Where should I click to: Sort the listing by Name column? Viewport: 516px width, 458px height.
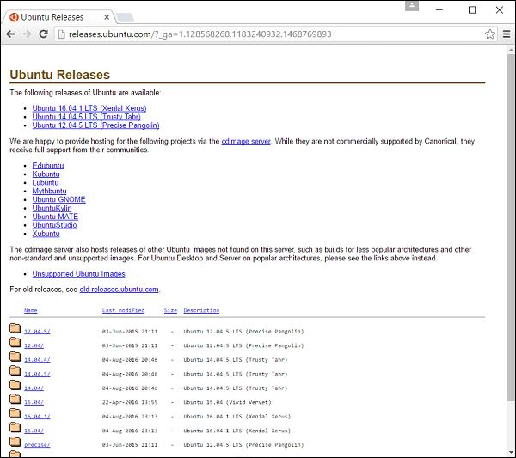pos(30,310)
